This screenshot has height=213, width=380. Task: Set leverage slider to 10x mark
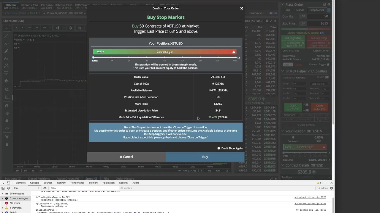(x=182, y=57)
